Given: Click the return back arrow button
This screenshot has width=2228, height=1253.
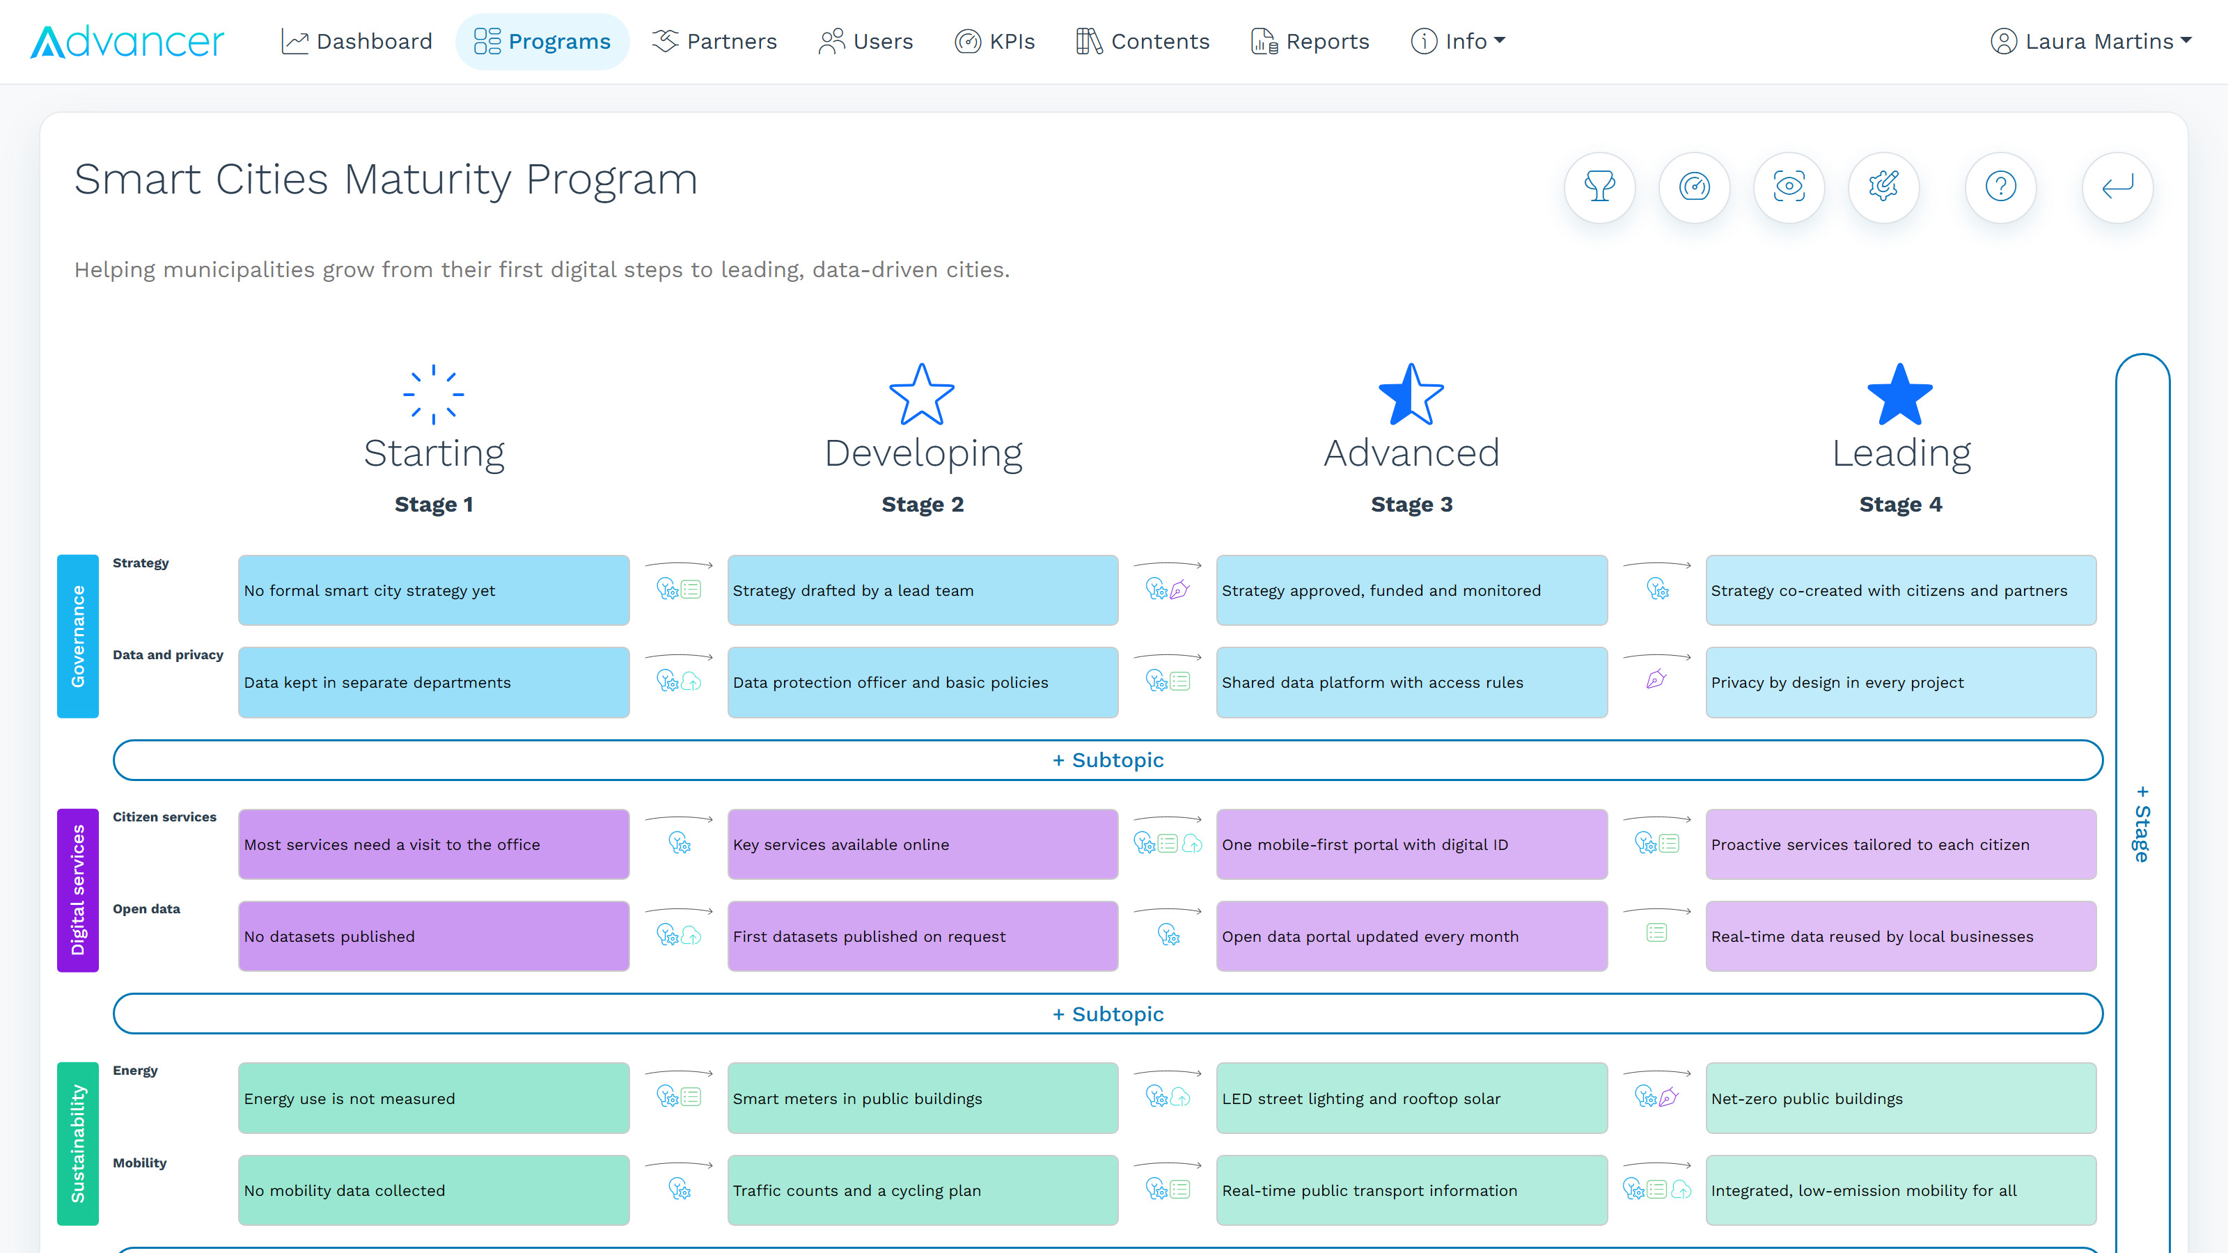Looking at the screenshot, I should coord(2117,187).
